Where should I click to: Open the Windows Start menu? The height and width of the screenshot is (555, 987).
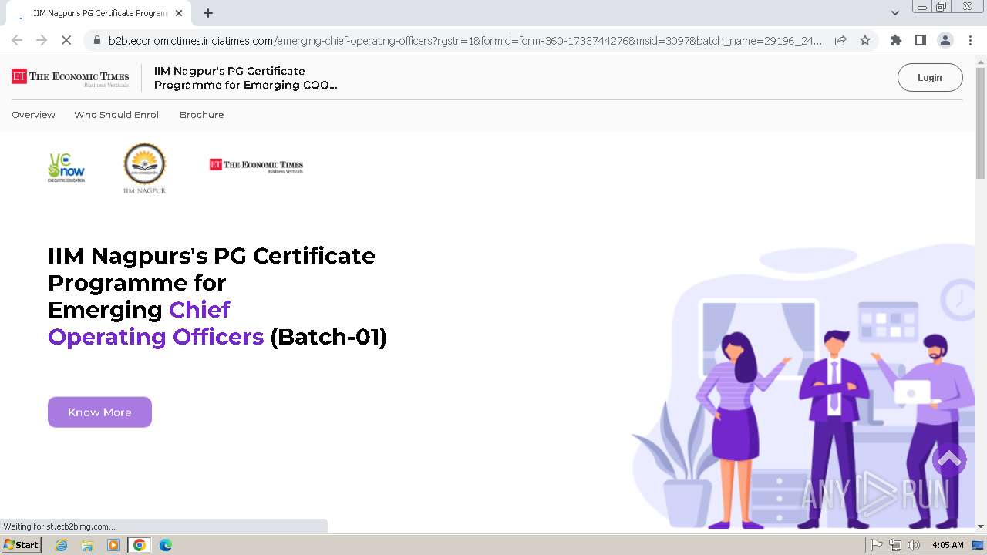pyautogui.click(x=22, y=545)
